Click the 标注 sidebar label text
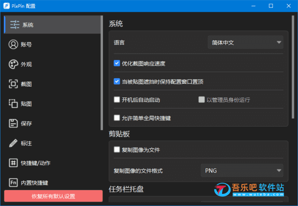 (x=26, y=144)
